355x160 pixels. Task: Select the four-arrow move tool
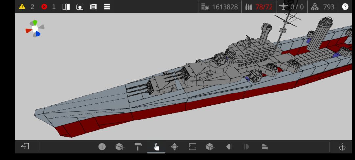click(174, 147)
